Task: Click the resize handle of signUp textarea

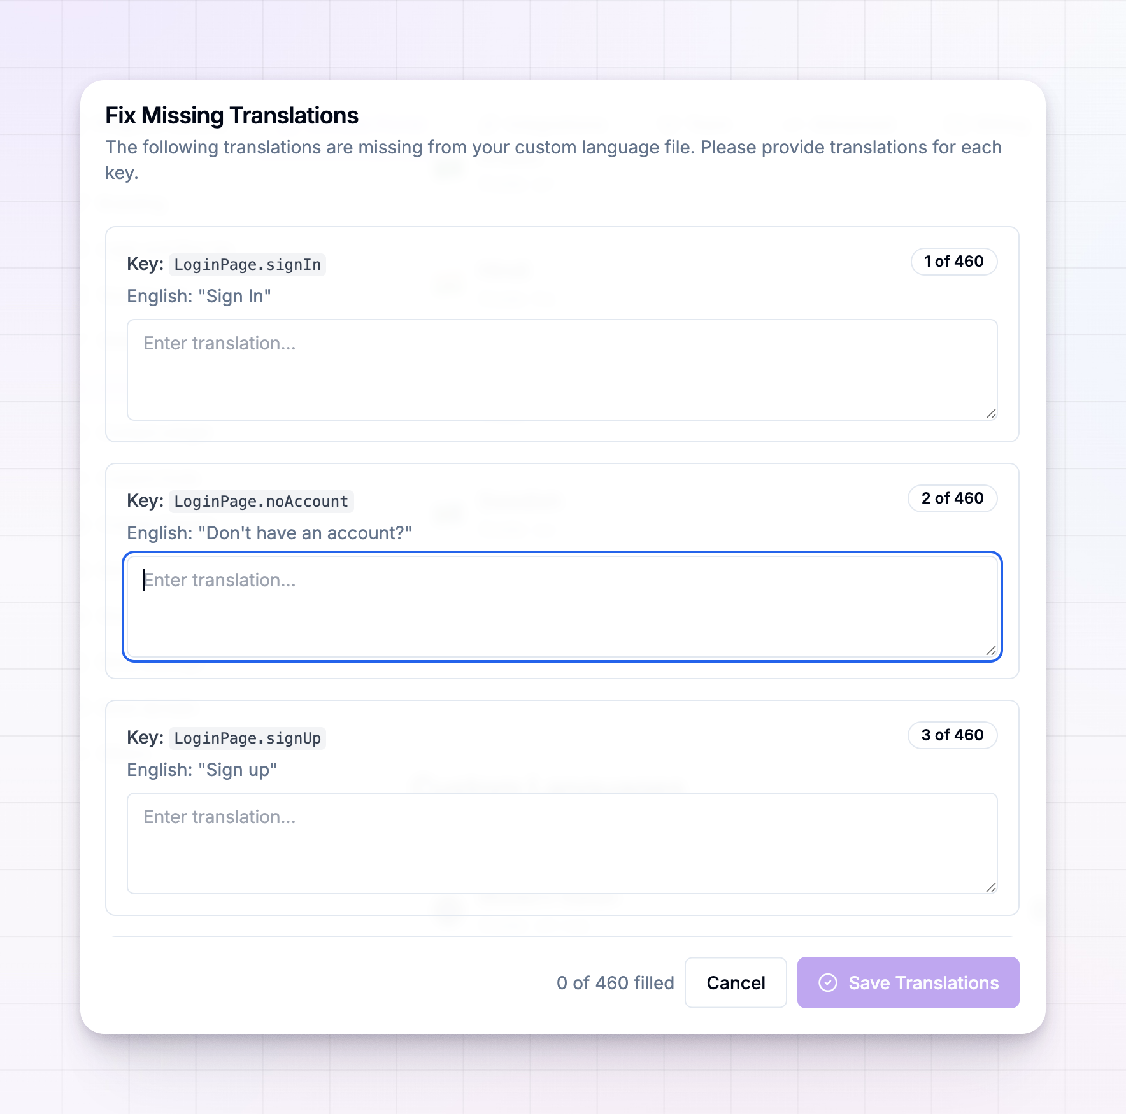Action: tap(990, 887)
